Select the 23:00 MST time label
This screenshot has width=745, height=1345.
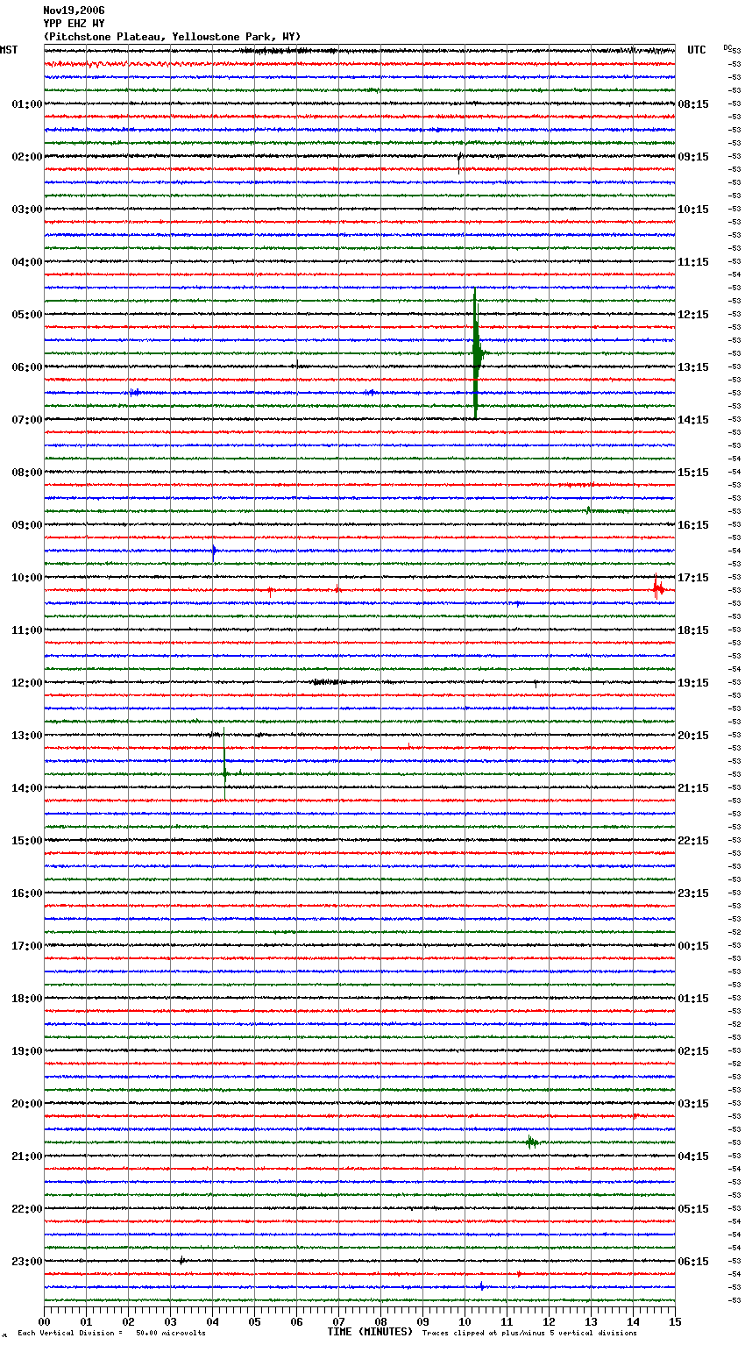pyautogui.click(x=26, y=1262)
